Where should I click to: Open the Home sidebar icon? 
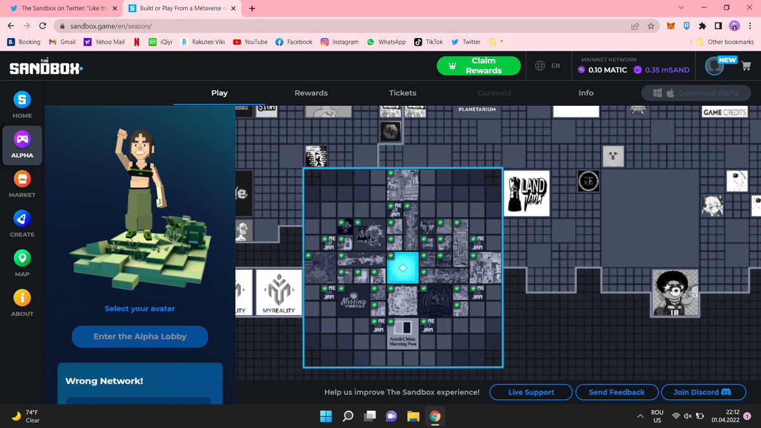click(x=22, y=100)
